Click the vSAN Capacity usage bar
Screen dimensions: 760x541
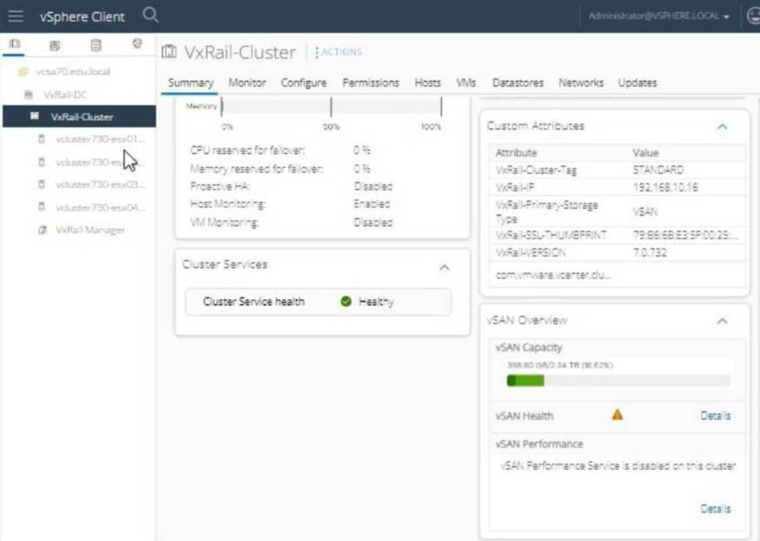(x=618, y=380)
